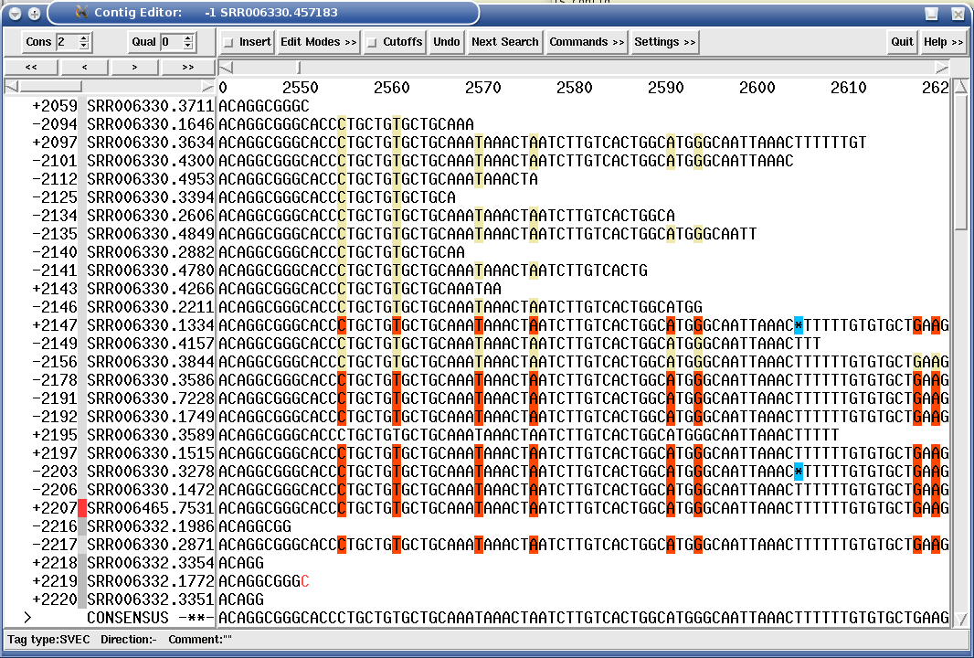The height and width of the screenshot is (658, 974).
Task: Click down arrow of vertical scrollbar
Action: (x=960, y=619)
